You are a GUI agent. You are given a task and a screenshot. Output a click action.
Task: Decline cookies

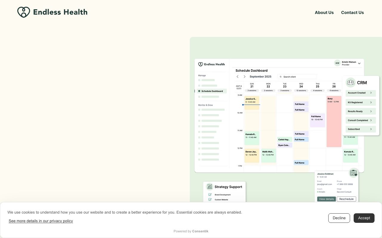(339, 218)
